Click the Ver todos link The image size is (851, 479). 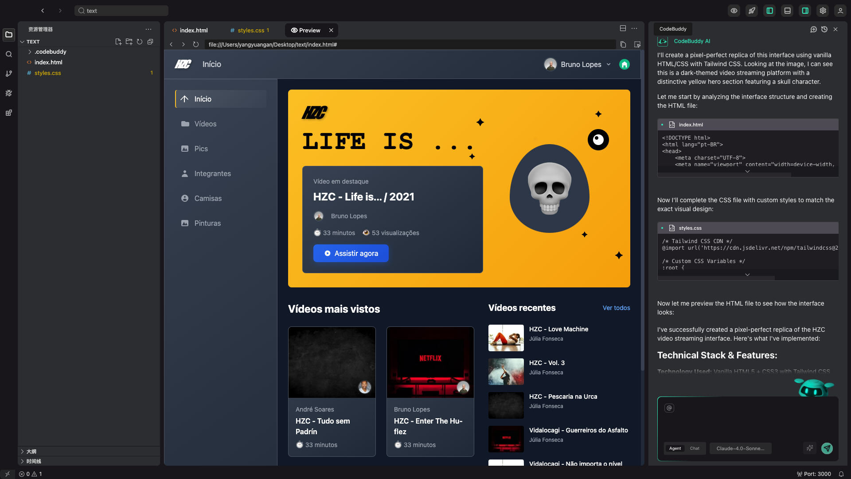click(616, 308)
